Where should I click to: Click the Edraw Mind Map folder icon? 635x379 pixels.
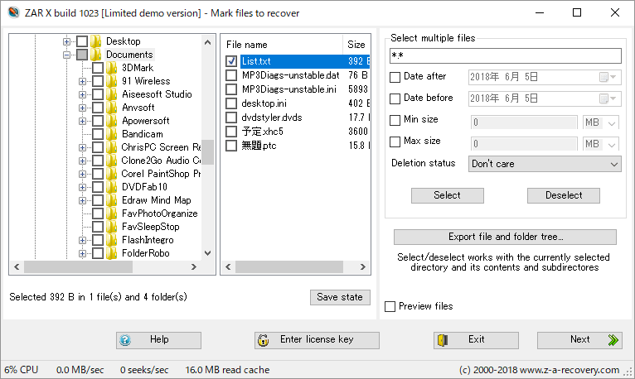(x=112, y=200)
